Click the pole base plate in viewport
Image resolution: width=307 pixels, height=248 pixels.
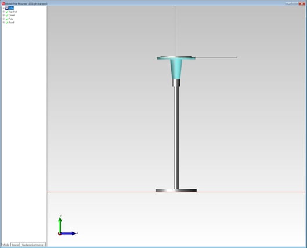tap(176, 191)
